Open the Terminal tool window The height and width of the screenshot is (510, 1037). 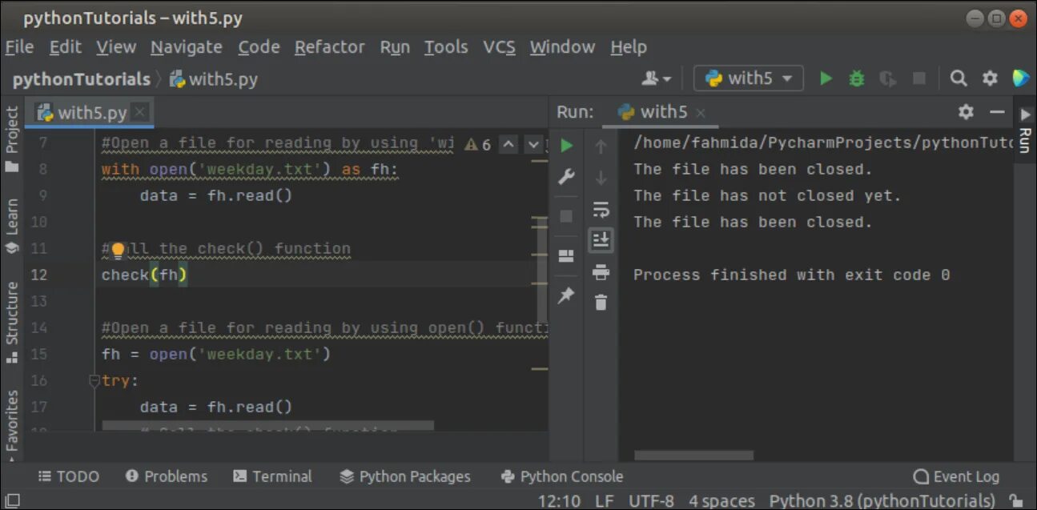tap(272, 476)
